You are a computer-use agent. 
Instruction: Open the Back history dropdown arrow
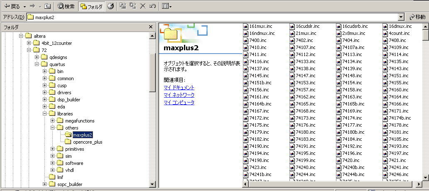(25, 6)
